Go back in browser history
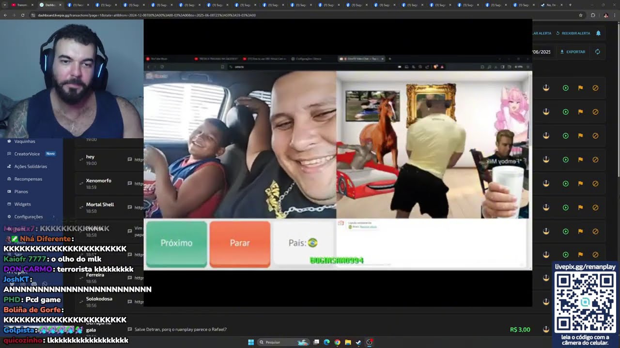This screenshot has width=620, height=348. 5,15
